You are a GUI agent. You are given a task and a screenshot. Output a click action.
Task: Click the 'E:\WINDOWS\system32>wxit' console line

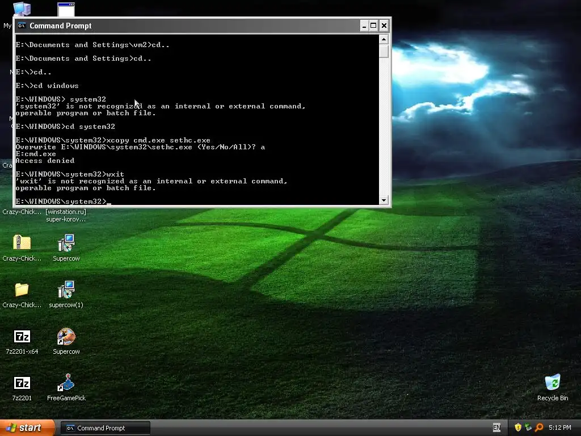[x=70, y=174]
